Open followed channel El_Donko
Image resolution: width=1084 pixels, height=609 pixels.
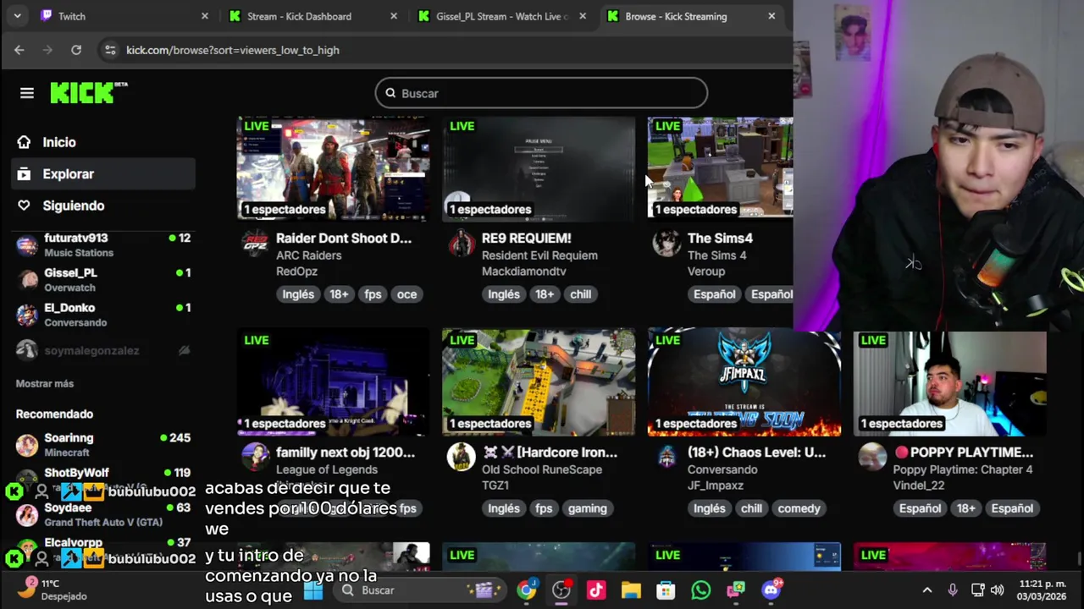(x=103, y=315)
